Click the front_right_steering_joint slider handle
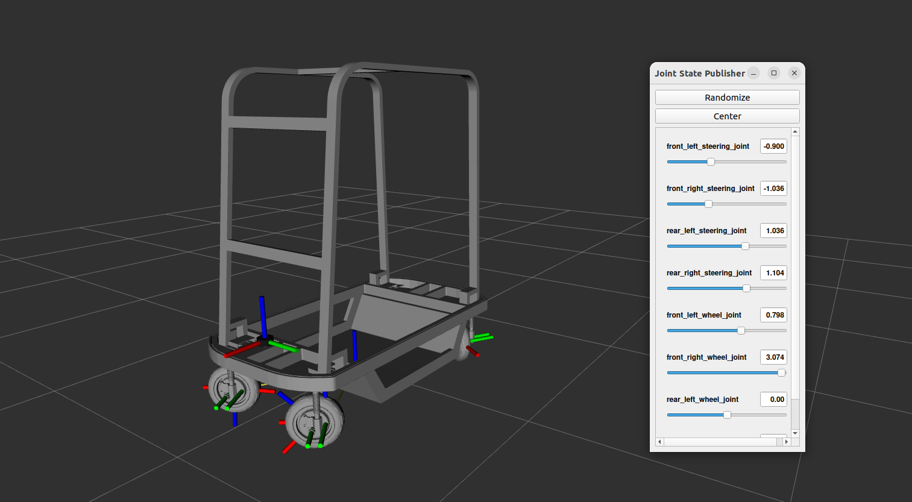This screenshot has height=502, width=912. [x=707, y=204]
